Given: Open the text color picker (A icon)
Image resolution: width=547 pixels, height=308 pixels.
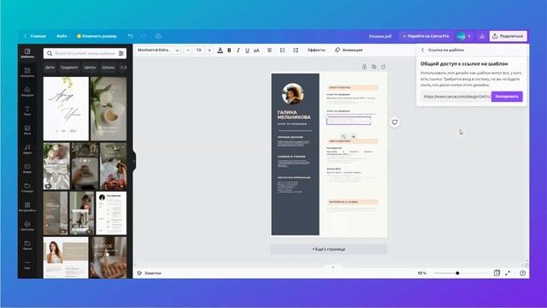Looking at the screenshot, I should 221,50.
